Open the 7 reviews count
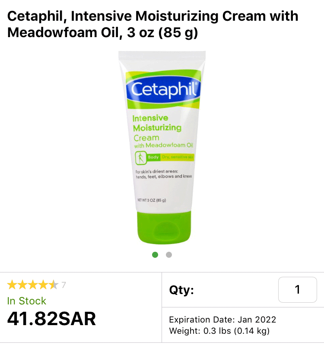This screenshot has height=345, width=324. 64,285
